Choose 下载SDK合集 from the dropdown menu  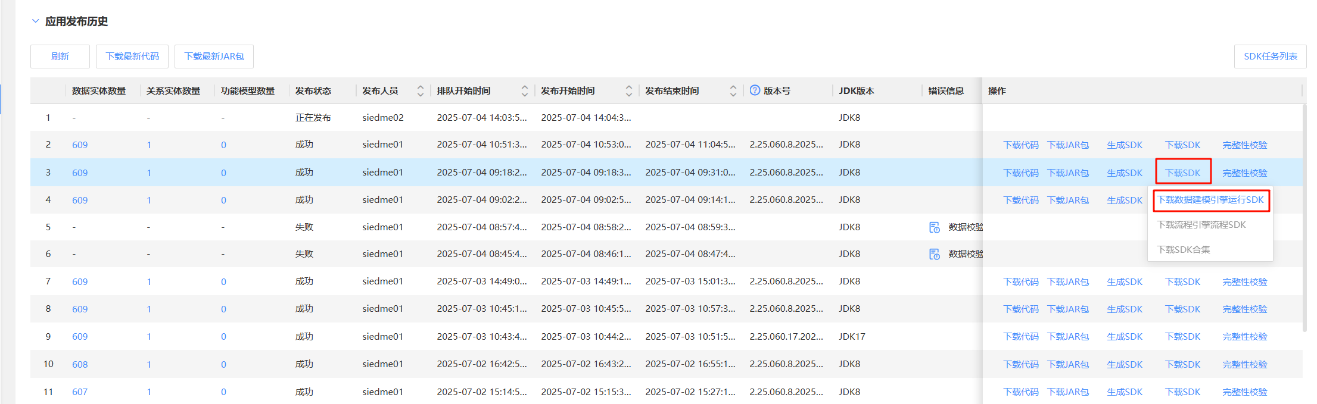[1183, 250]
